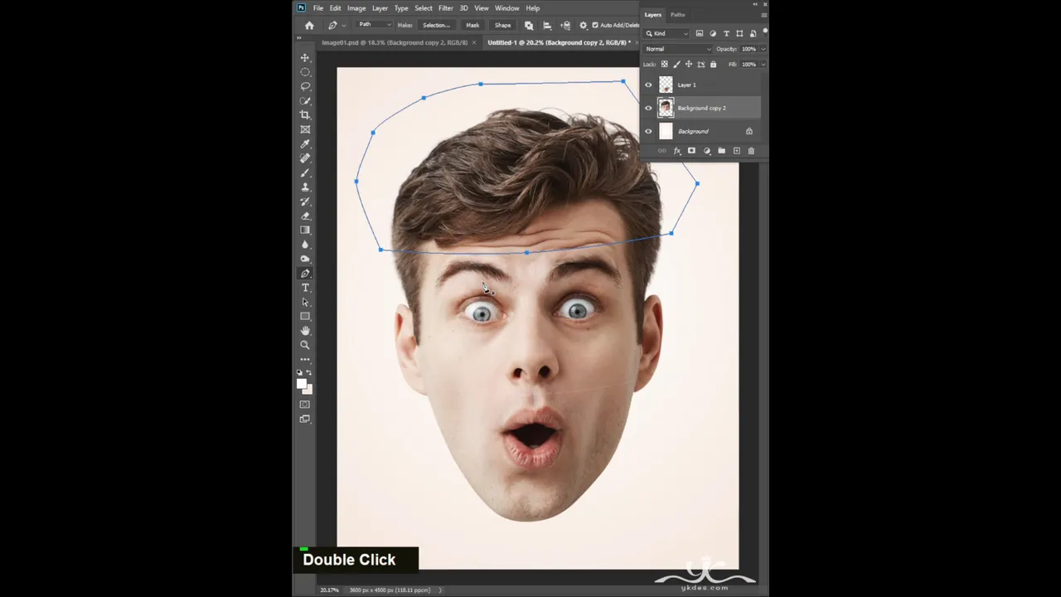Viewport: 1061px width, 597px height.
Task: Switch to the Paths tab
Action: [x=678, y=15]
